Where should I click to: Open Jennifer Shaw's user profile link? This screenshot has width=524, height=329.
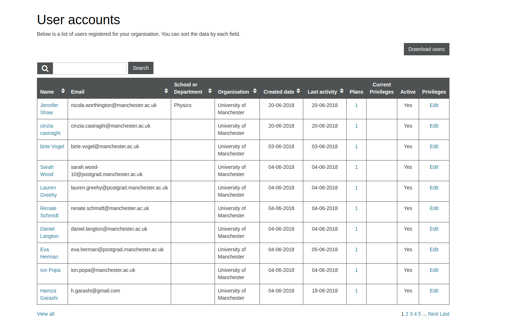49,109
